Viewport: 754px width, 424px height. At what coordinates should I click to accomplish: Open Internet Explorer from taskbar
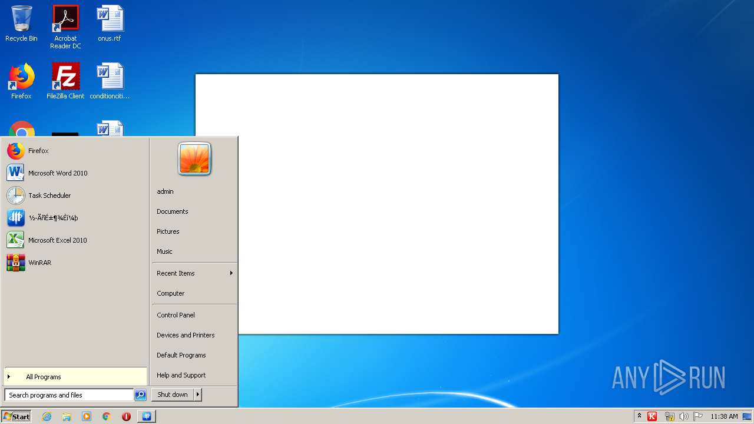47,416
